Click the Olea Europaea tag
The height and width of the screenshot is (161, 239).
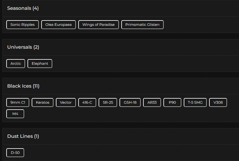[59, 25]
